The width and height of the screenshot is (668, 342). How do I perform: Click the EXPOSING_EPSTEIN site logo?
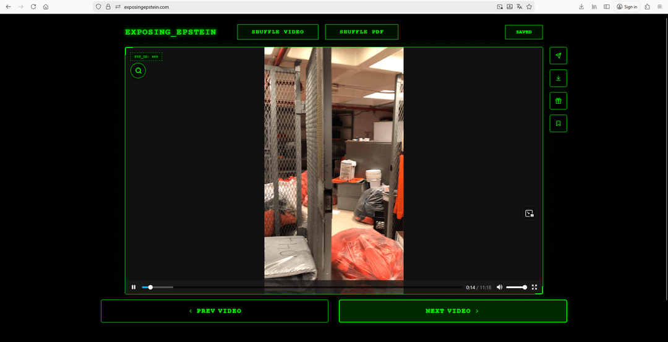click(x=170, y=32)
